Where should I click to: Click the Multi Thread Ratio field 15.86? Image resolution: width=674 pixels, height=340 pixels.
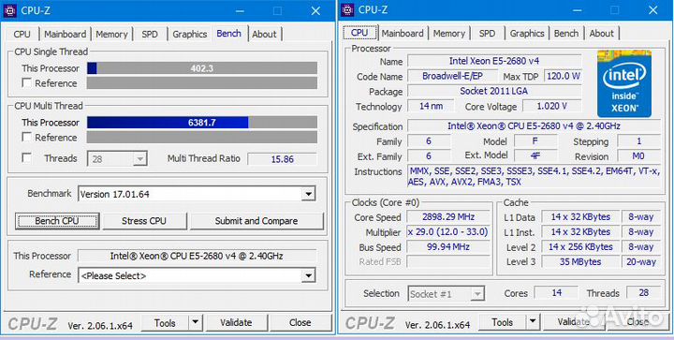283,159
